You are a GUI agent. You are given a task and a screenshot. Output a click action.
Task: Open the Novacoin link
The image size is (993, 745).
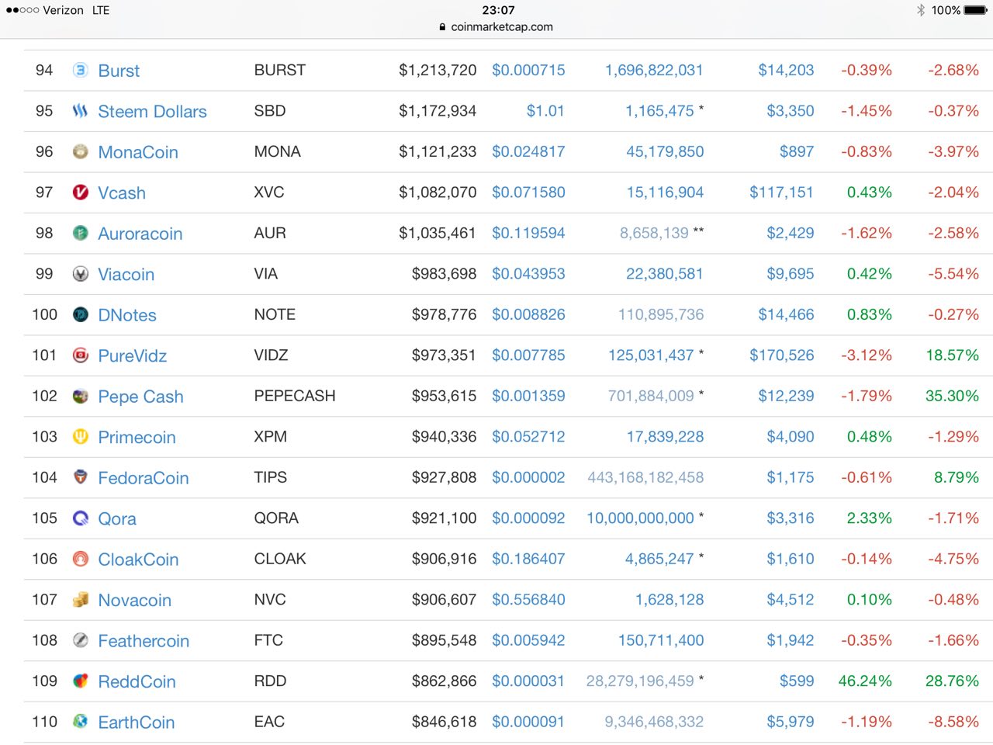click(x=134, y=601)
